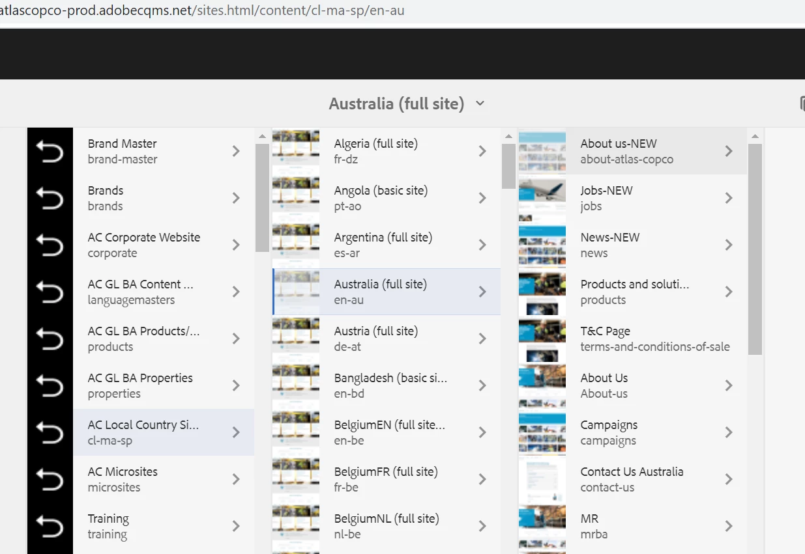Select the Contact Us Australia thumbnail

click(542, 479)
